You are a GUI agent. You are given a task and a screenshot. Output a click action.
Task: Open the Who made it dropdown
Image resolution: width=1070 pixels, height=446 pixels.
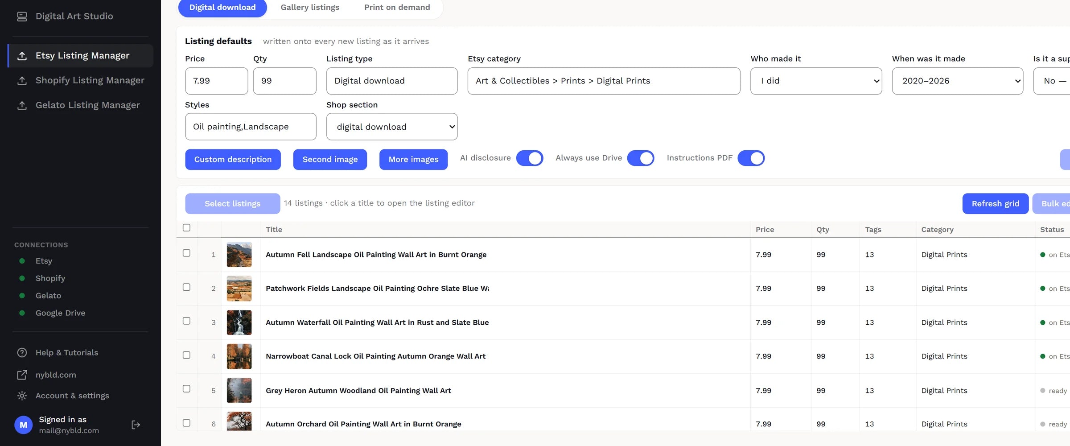816,81
